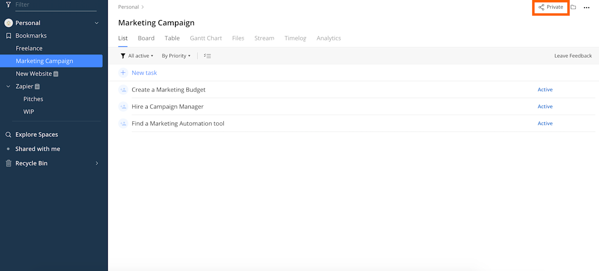Click the Bookmarks ribbon icon

point(8,35)
